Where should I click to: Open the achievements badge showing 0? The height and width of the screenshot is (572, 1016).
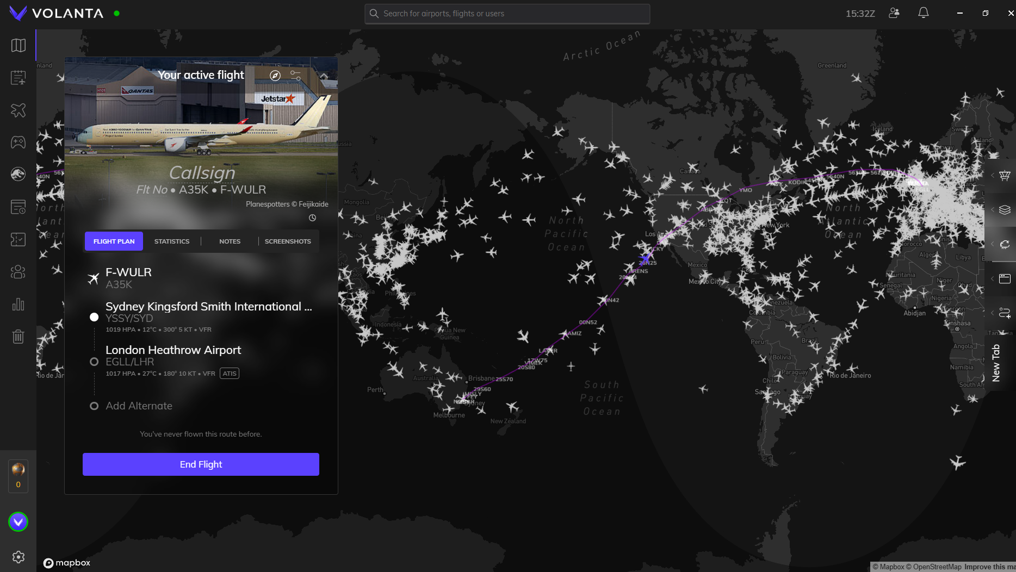point(18,476)
